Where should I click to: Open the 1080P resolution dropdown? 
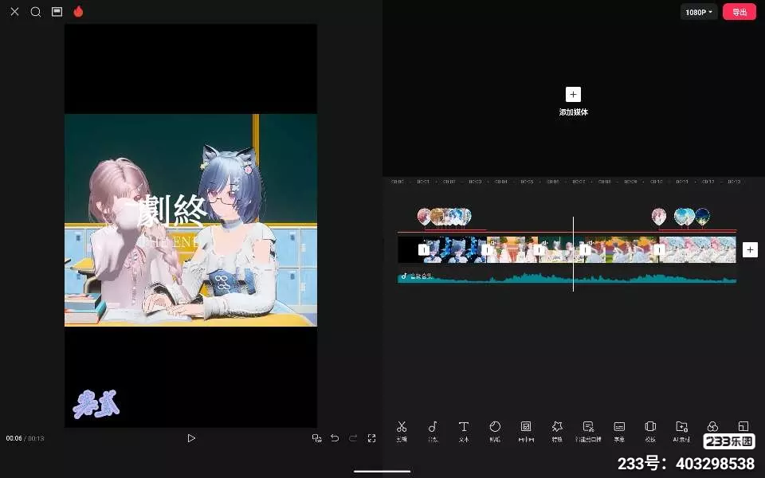(x=699, y=12)
